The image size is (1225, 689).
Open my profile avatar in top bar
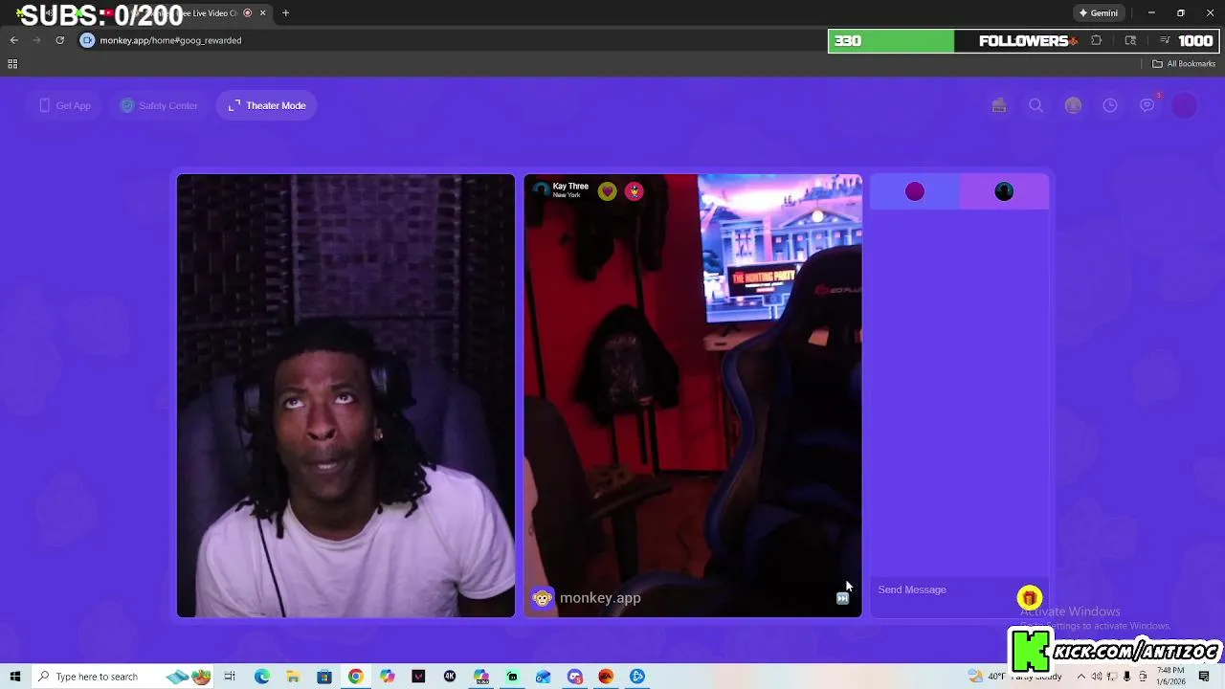pyautogui.click(x=1185, y=105)
